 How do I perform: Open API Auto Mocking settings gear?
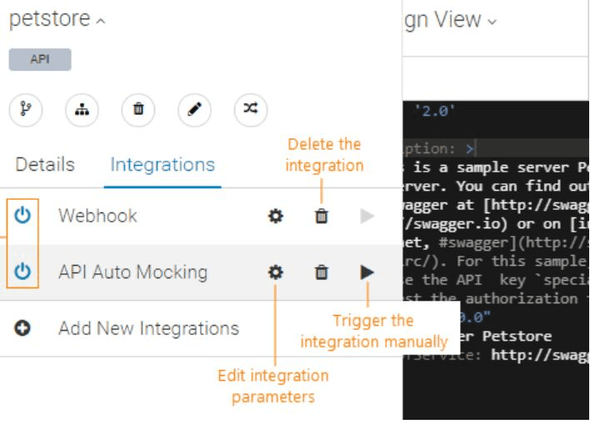tap(276, 272)
